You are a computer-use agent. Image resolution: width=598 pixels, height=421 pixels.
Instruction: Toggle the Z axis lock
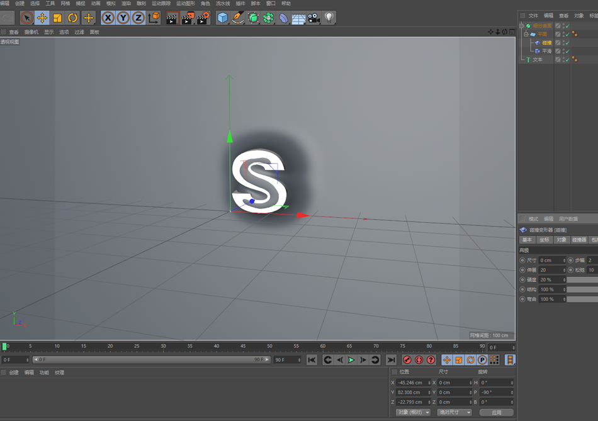tap(138, 18)
